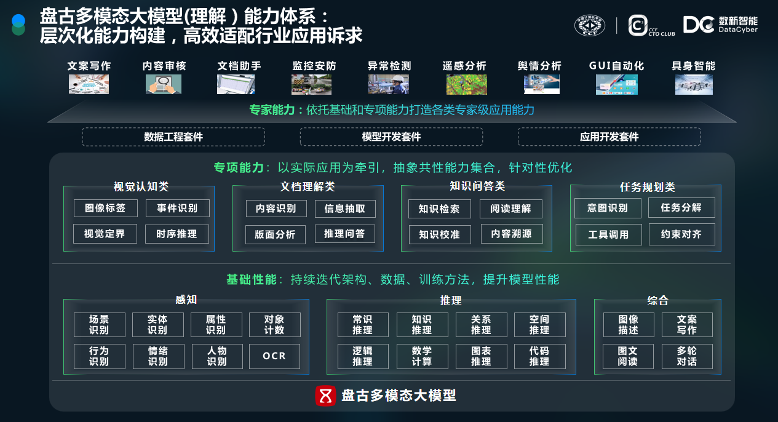Click the 知识问答类 heading
Screen dimensions: 778x422
pos(477,186)
